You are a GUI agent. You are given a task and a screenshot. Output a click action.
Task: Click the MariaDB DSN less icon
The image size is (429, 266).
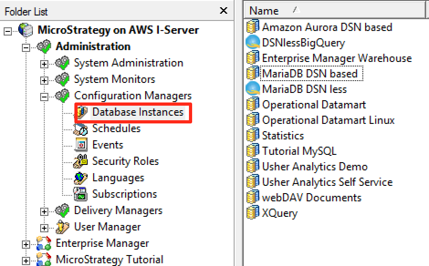click(x=252, y=87)
